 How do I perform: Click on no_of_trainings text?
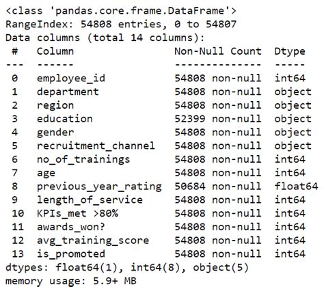83,159
